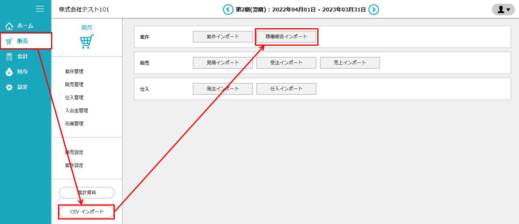Image resolution: width=519 pixels, height=224 pixels.
Task: Select 在庫管理 in the submenu
Action: click(x=74, y=123)
